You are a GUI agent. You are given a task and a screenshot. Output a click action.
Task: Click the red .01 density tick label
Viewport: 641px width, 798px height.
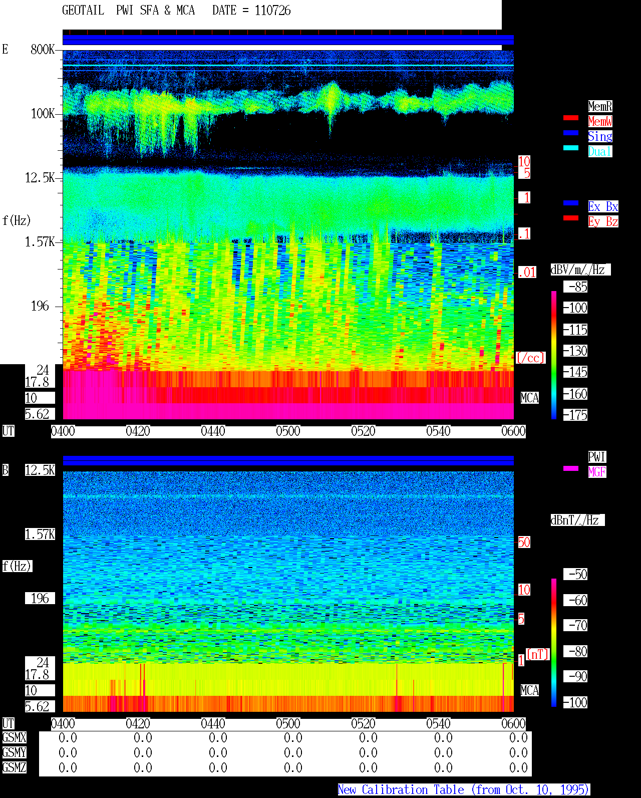527,273
